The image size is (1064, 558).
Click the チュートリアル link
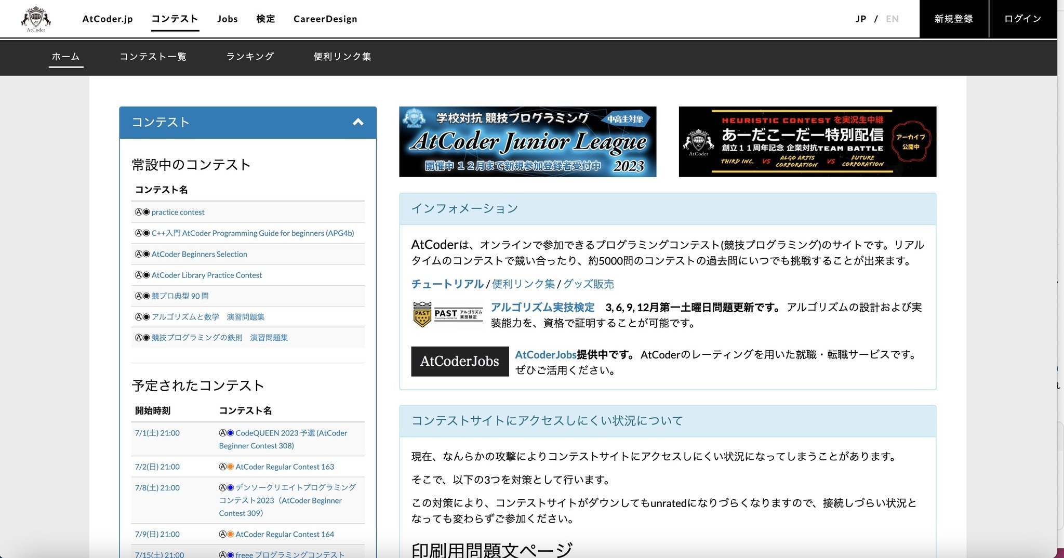[x=447, y=284]
